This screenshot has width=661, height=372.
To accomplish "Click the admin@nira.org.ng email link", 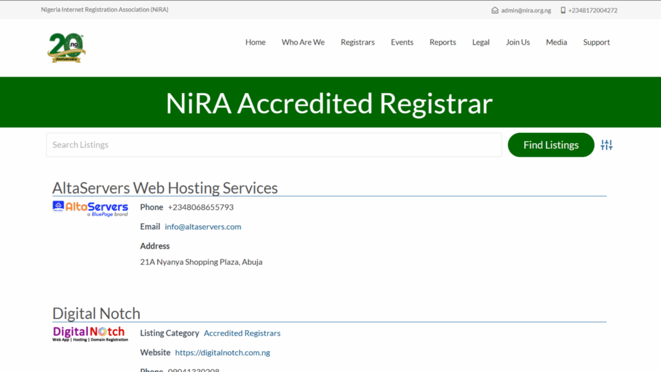I will [526, 10].
